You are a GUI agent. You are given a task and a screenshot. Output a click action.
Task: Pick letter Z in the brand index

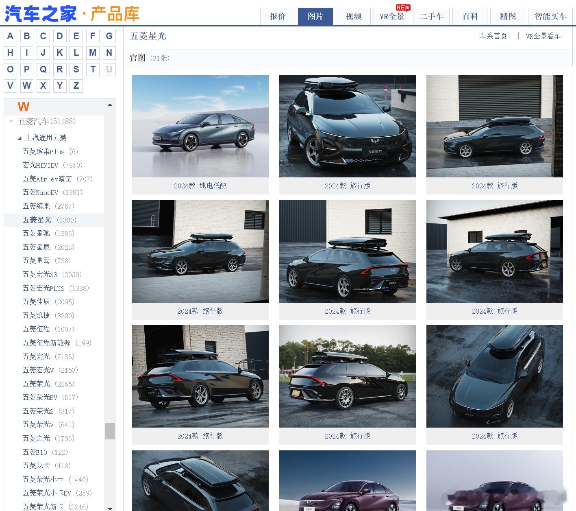76,86
